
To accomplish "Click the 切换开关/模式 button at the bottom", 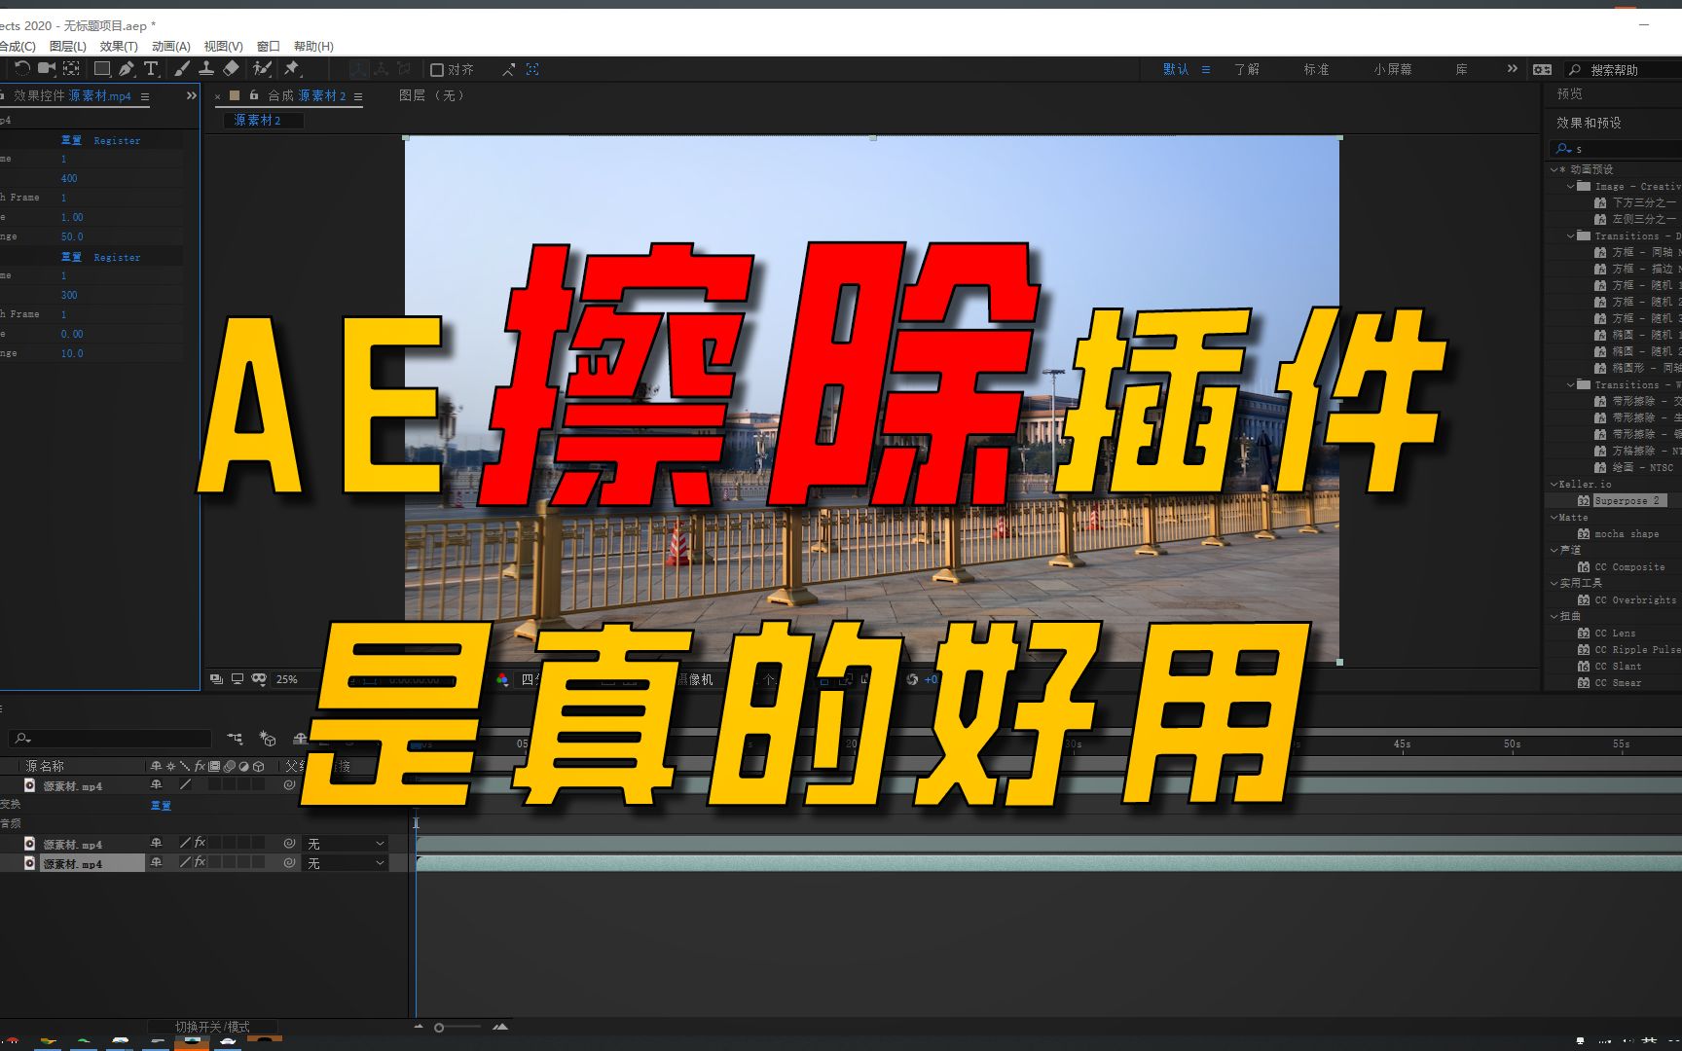I will [212, 1026].
